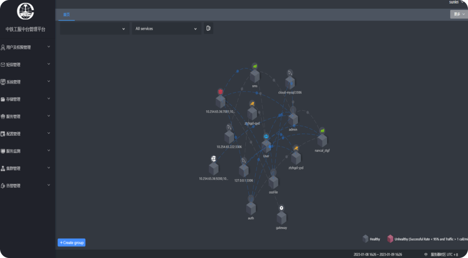Select the ztzhgd-qyd service node
Screen dimensions: 468x258
coord(252,114)
